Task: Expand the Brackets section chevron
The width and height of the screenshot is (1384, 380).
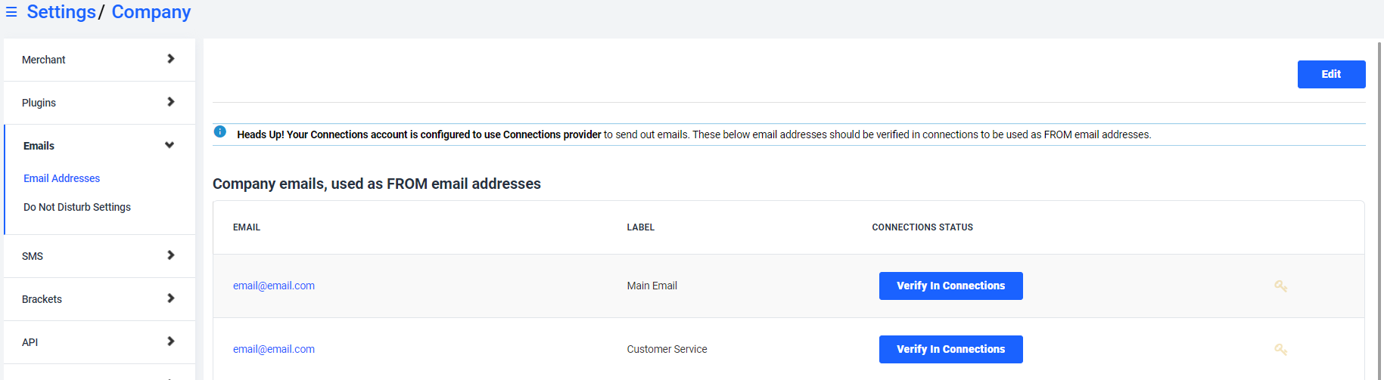Action: pos(170,298)
